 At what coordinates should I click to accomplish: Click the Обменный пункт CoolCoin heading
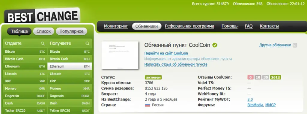pyautogui.click(x=177, y=45)
